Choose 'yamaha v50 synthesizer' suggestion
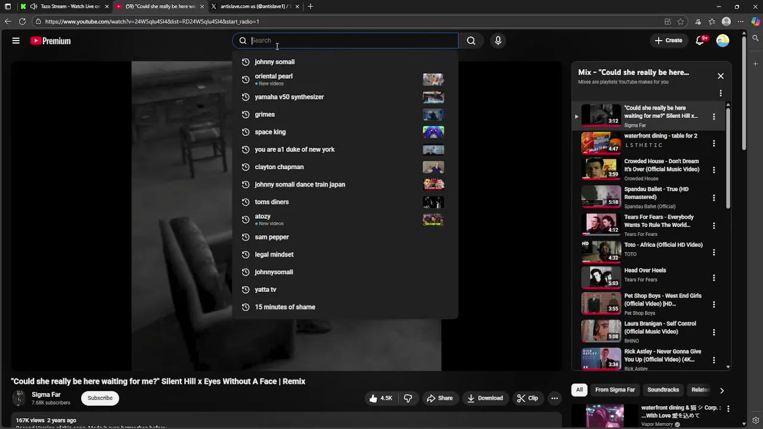This screenshot has height=429, width=763. pyautogui.click(x=345, y=97)
